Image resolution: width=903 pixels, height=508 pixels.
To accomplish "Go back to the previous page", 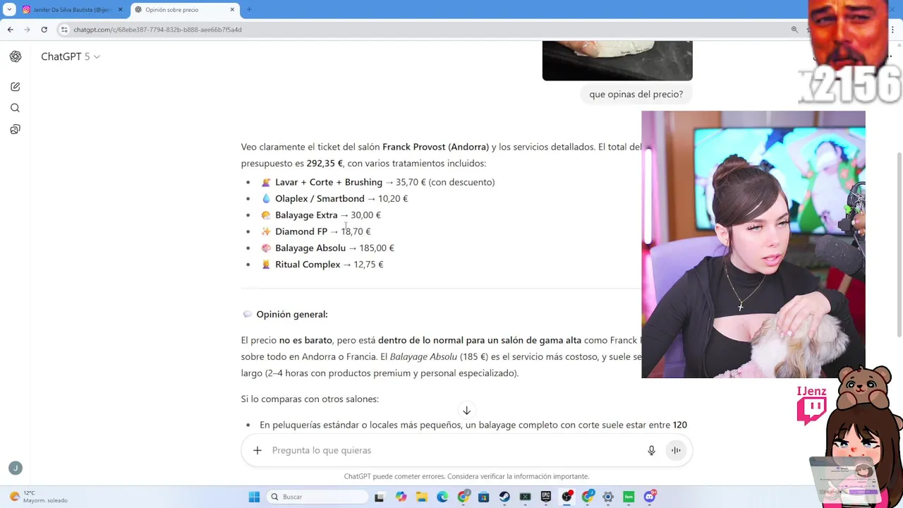I will (x=10, y=30).
